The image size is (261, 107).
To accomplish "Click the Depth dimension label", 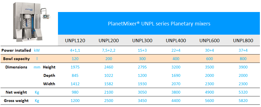I will pos(49,76).
